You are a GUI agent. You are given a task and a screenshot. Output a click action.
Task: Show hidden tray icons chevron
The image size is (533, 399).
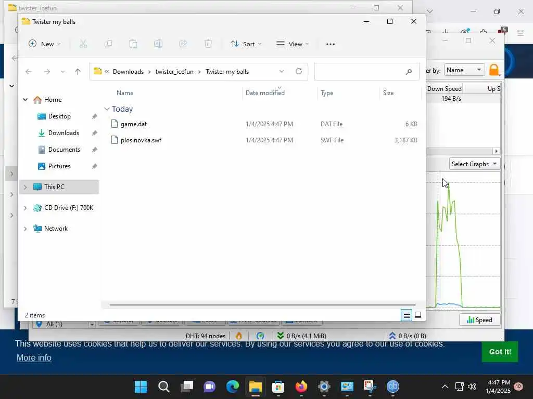[445, 387]
